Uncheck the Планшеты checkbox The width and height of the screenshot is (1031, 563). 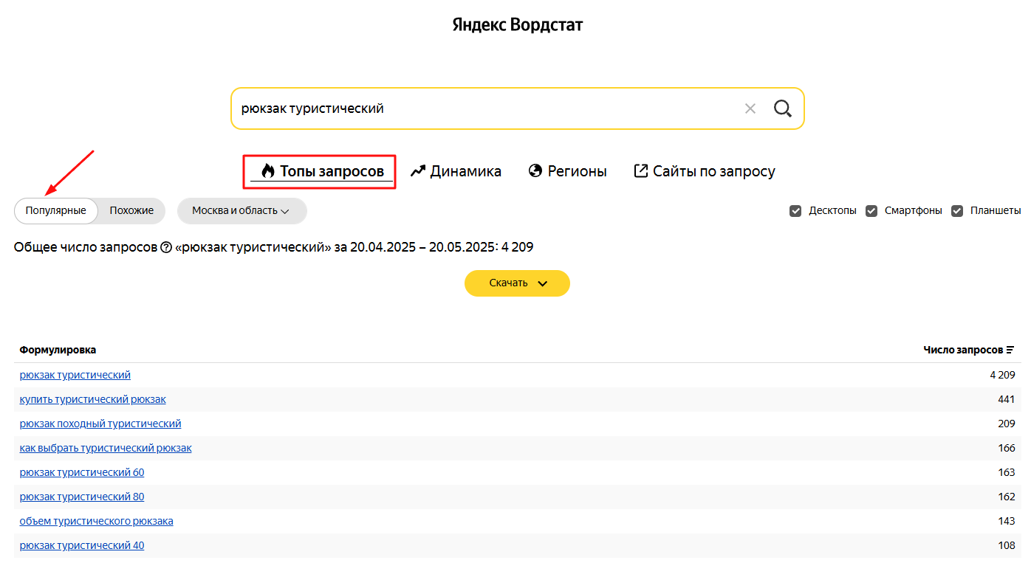pyautogui.click(x=957, y=211)
